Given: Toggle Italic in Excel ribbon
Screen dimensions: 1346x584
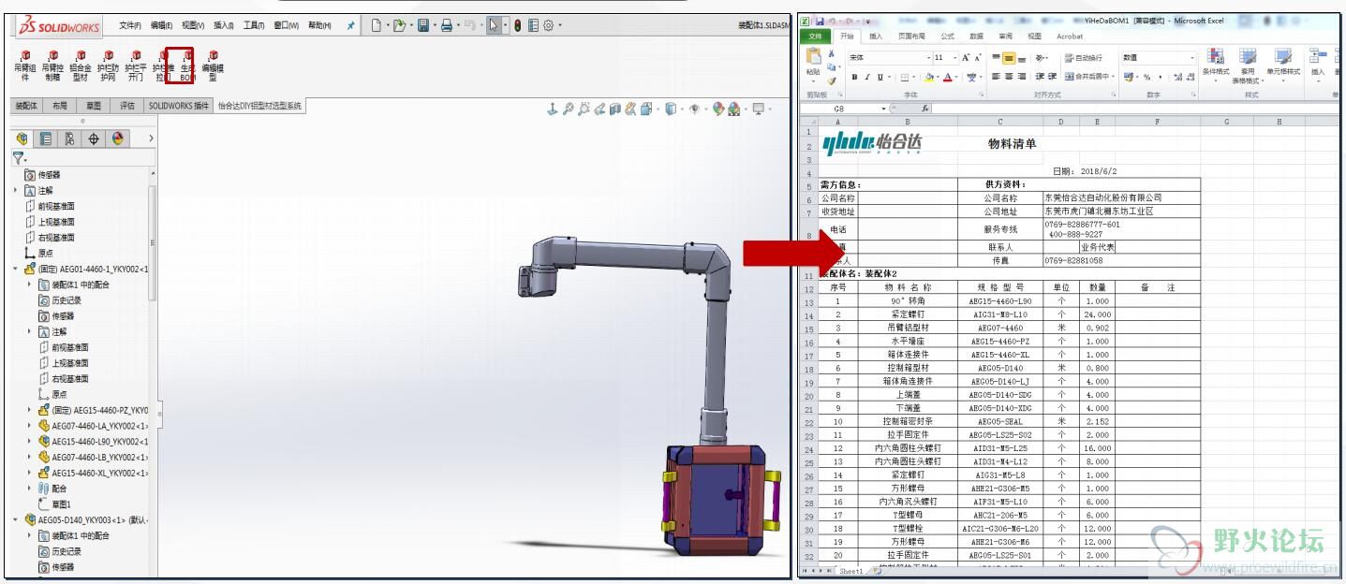Looking at the screenshot, I should (x=866, y=77).
